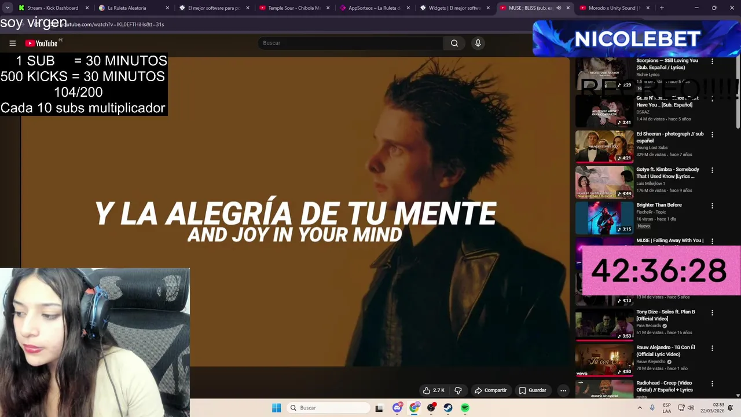Open options menu for Rauw Alejandro video
Screen dimensions: 741x417
[712, 348]
